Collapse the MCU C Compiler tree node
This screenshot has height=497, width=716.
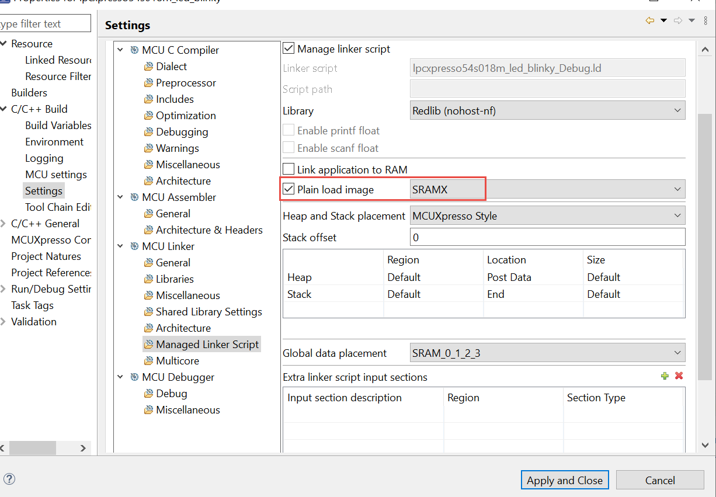(x=120, y=50)
